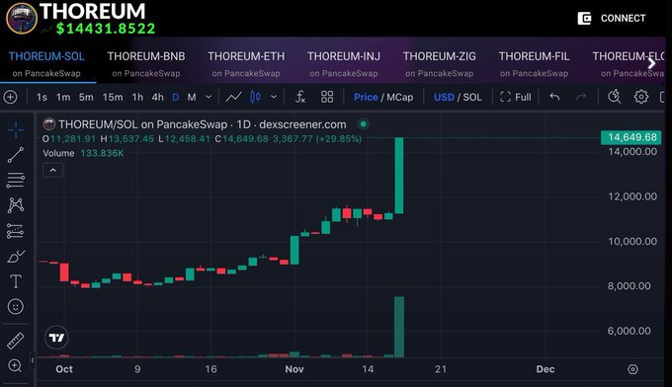This screenshot has width=672, height=387.
Task: Select the Text annotation tool
Action: coord(16,281)
